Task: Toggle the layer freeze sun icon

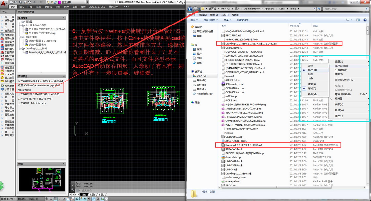Action: 52,2
